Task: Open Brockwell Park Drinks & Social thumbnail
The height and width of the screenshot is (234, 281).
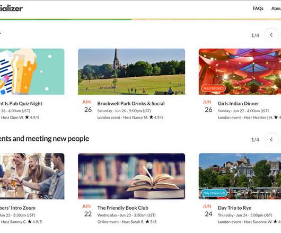Action: [131, 71]
